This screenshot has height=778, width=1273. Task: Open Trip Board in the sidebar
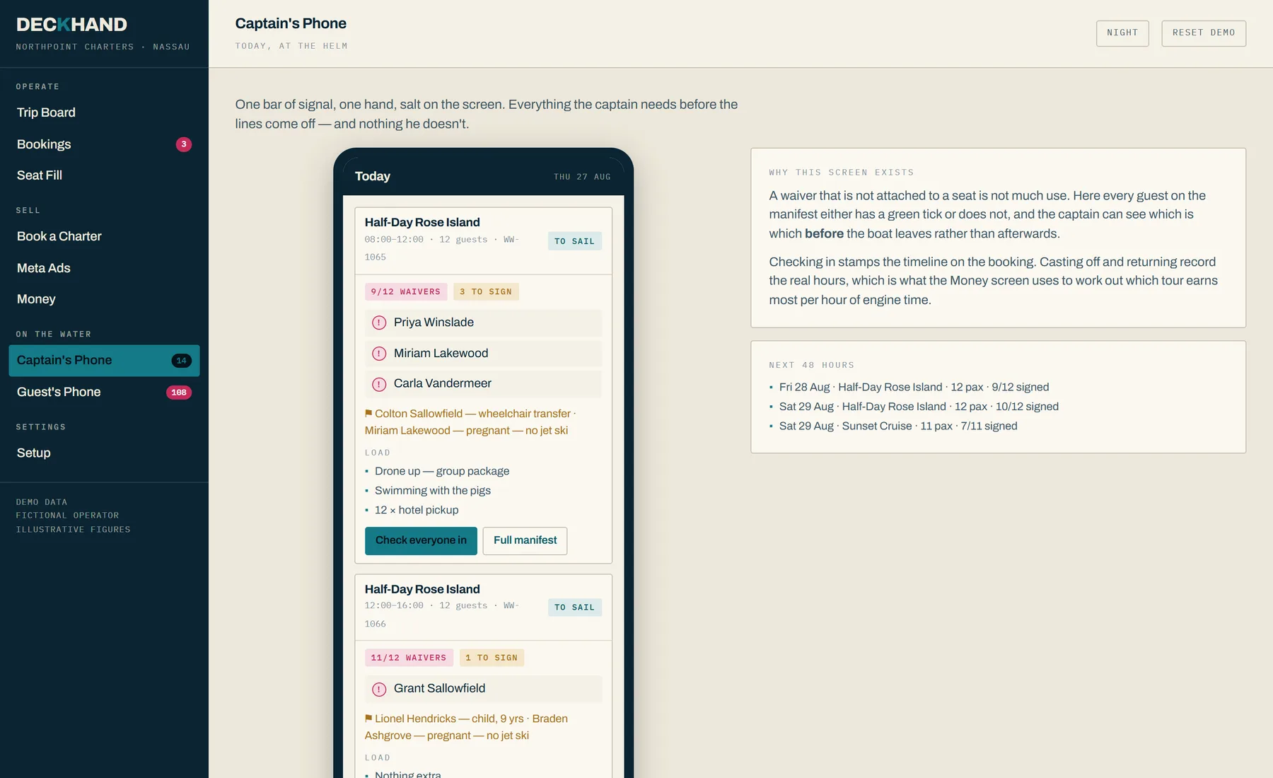[x=104, y=112]
